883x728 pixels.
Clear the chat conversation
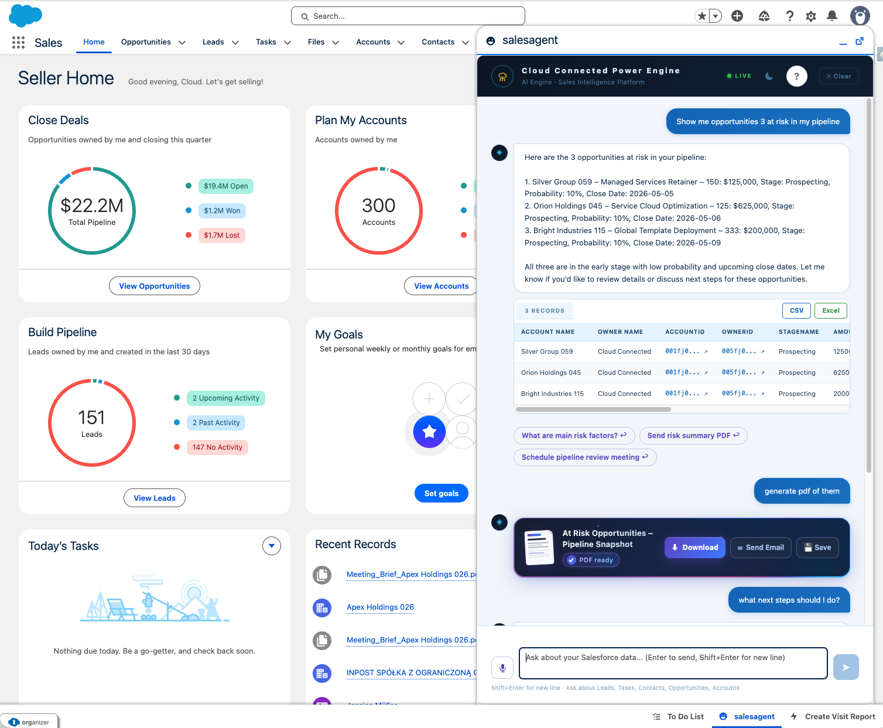coord(838,76)
